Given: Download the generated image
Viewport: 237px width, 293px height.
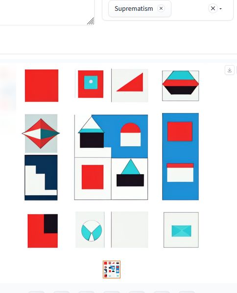Looking at the screenshot, I should pos(230,70).
